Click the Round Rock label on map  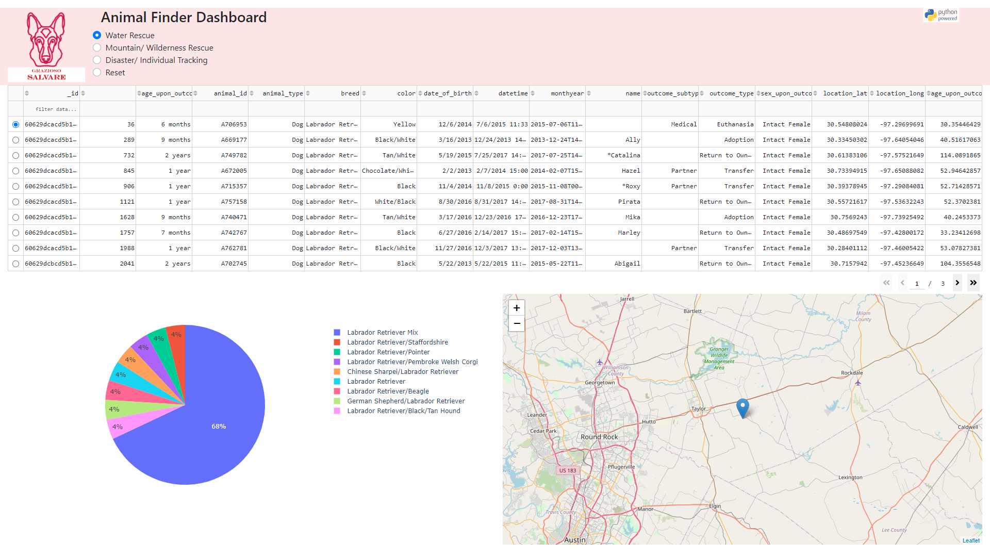click(x=599, y=437)
